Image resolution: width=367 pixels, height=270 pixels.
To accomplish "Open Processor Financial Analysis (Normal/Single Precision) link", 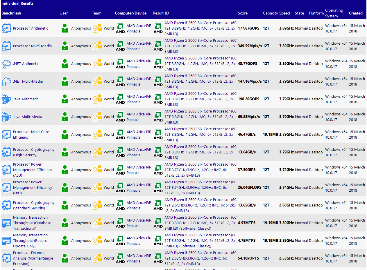I will tap(33, 258).
